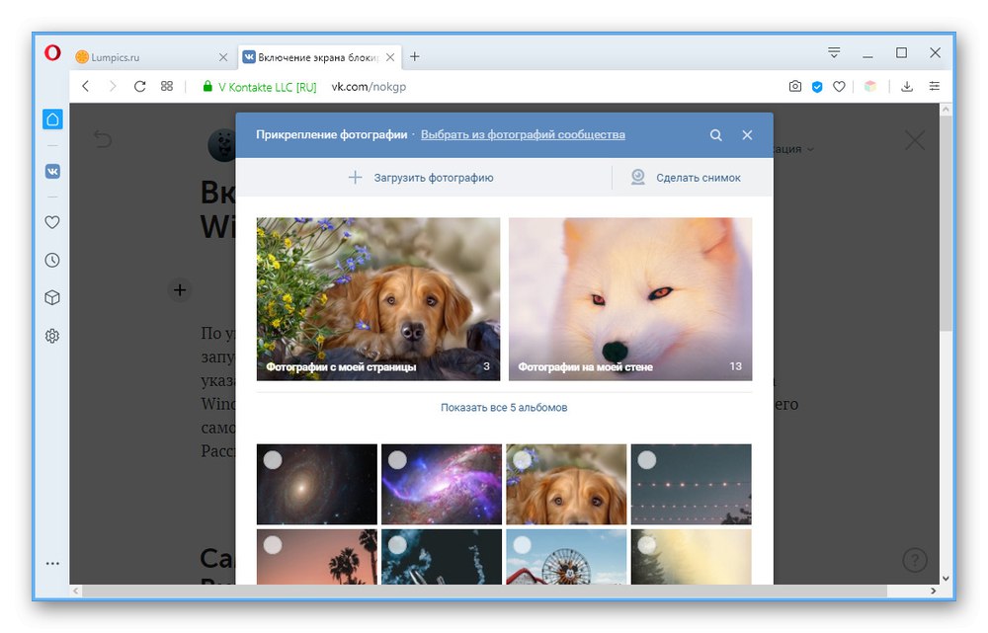Screen dimensions: 988x633
Task: Open a new tab with the plus button
Action: pyautogui.click(x=415, y=56)
